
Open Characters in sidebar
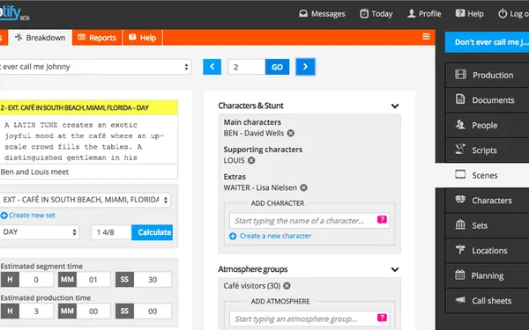tap(488, 201)
